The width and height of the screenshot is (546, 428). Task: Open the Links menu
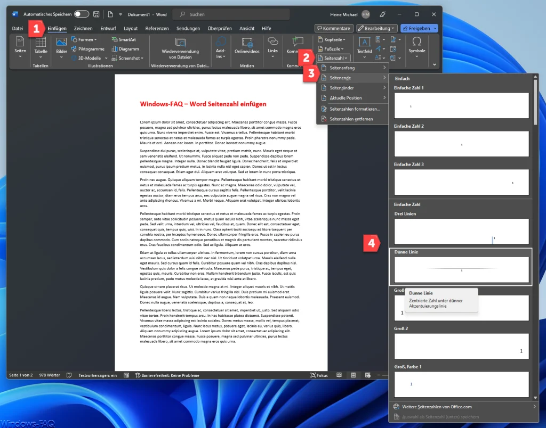point(272,48)
